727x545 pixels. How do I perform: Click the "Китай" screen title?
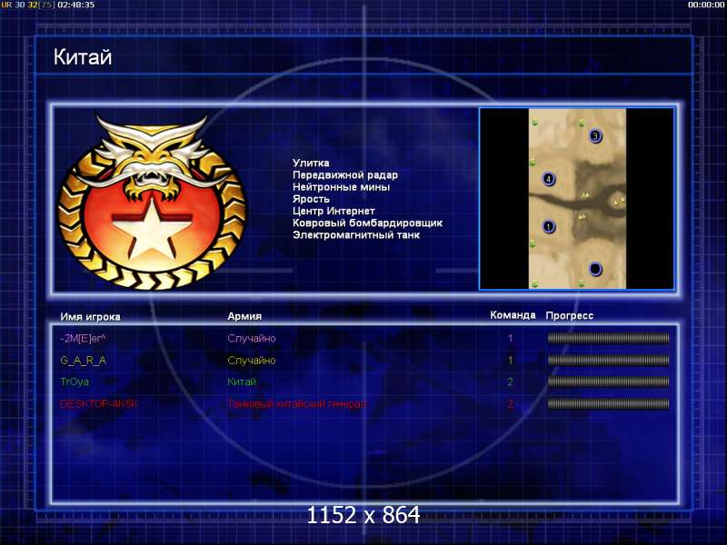(x=83, y=57)
